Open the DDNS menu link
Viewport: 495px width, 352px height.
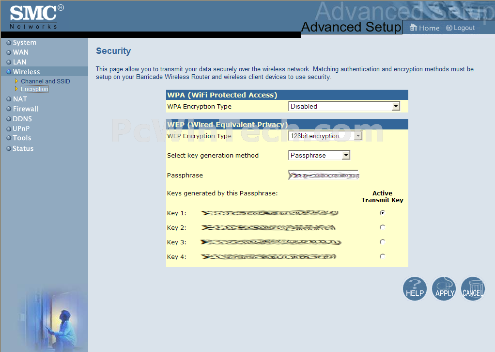[22, 119]
